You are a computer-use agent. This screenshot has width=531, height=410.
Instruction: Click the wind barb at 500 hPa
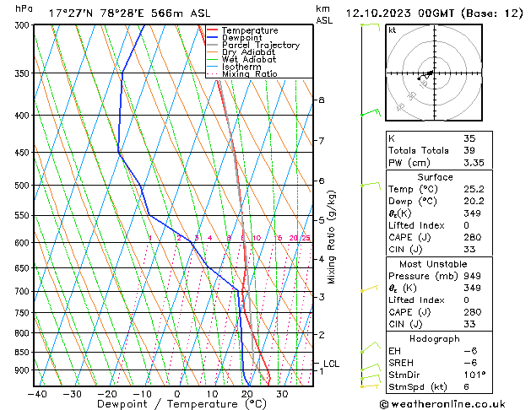371,186
